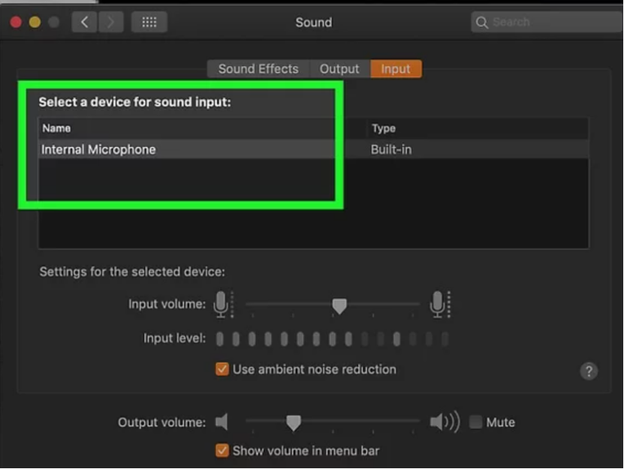Click the high input volume microphone icon
This screenshot has width=624, height=469.
440,305
